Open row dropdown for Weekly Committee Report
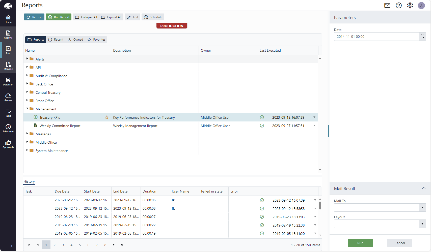 pyautogui.click(x=314, y=125)
